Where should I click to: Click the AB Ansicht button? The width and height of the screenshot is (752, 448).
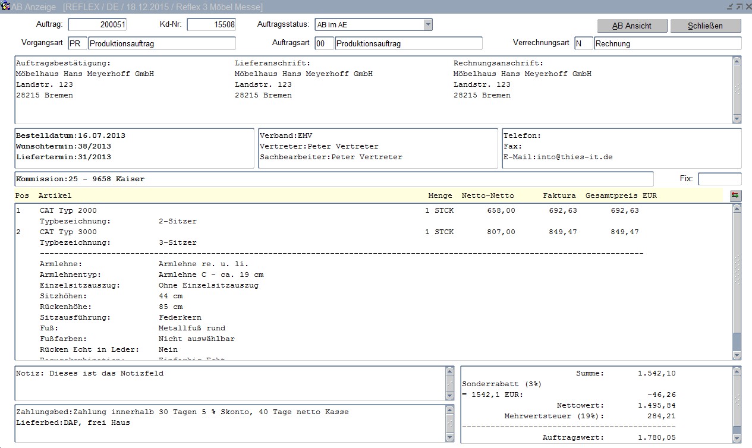[x=632, y=26]
